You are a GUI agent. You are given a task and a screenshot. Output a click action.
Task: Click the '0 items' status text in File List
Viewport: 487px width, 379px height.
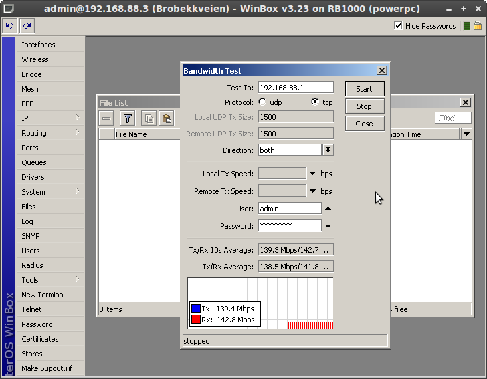tap(110, 309)
